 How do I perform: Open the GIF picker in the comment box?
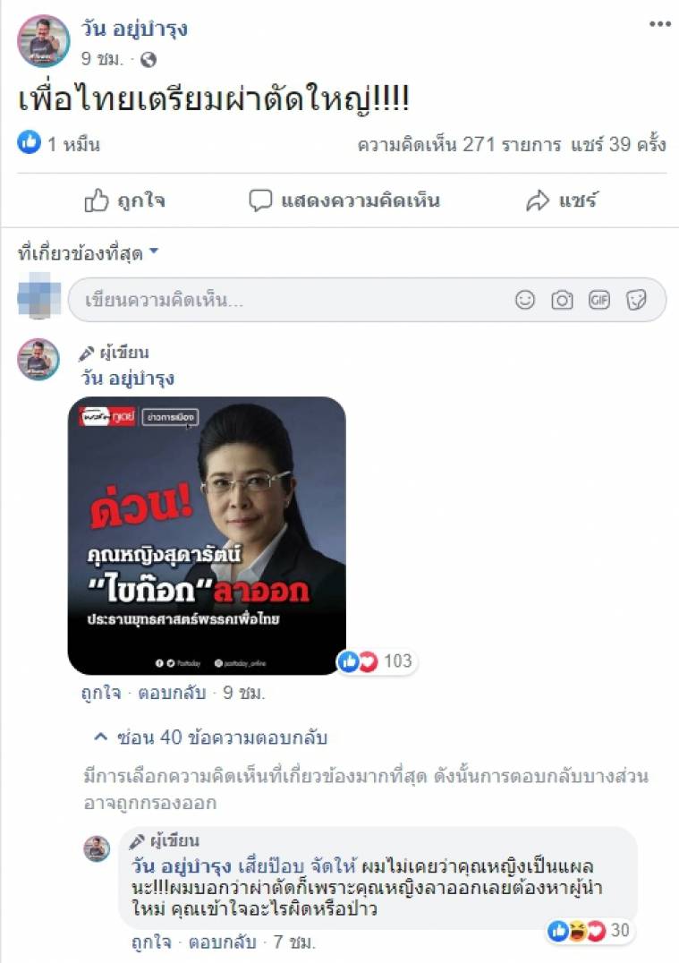tap(598, 300)
